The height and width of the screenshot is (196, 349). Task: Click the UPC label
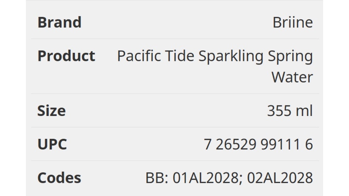(x=52, y=144)
